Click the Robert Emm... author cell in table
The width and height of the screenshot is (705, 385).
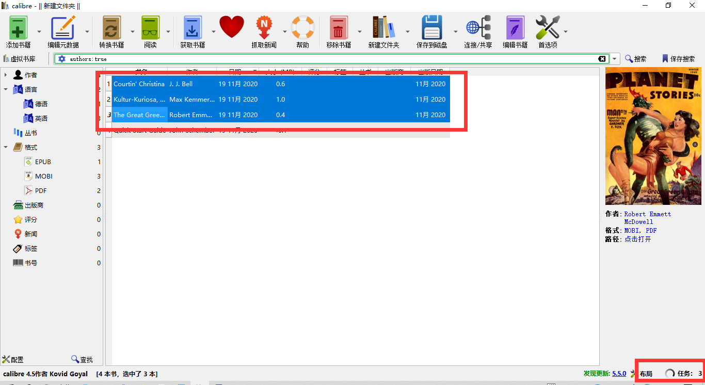pos(191,115)
